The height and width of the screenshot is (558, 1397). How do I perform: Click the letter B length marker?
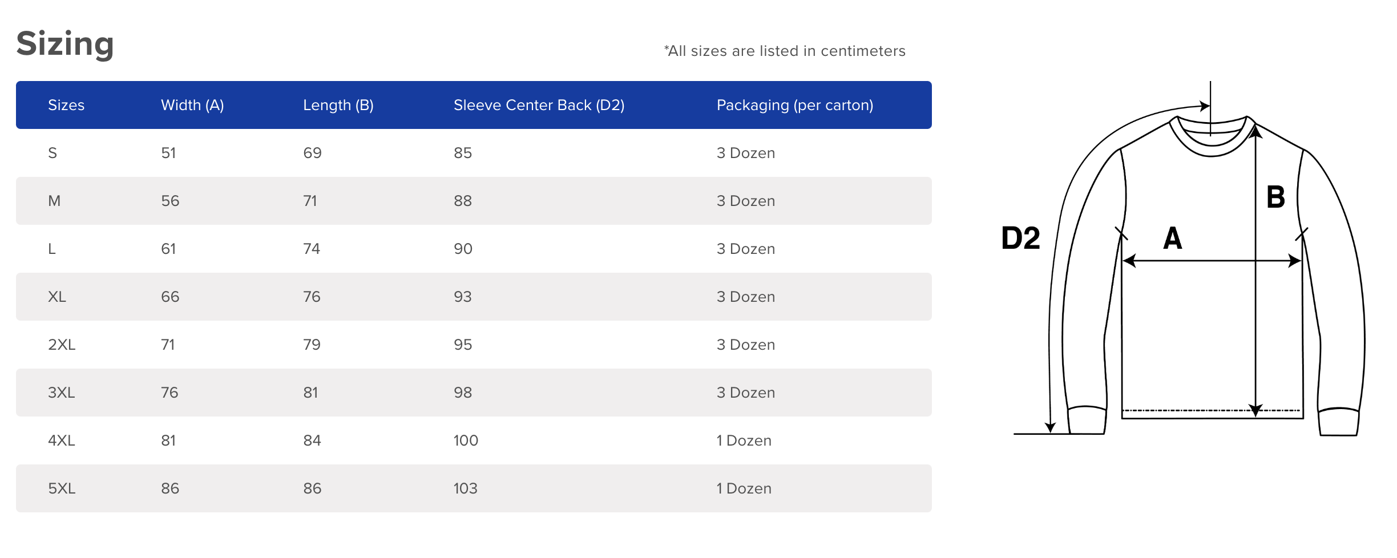pyautogui.click(x=1275, y=197)
